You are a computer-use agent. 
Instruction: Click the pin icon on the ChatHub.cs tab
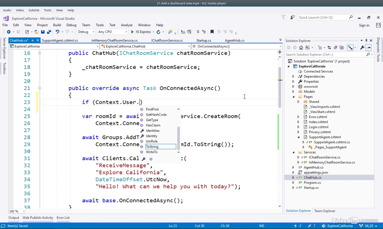pyautogui.click(x=33, y=40)
